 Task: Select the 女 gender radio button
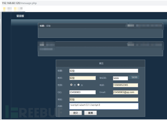[79, 85]
